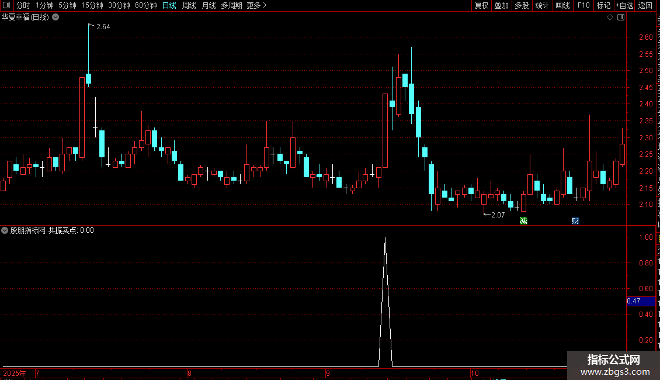Open F10 company info
660x380 pixels.
click(x=583, y=5)
